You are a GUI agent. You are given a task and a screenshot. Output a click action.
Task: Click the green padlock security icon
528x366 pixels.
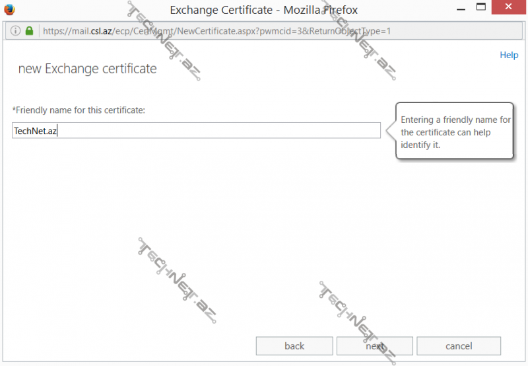(x=29, y=31)
